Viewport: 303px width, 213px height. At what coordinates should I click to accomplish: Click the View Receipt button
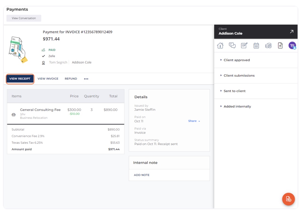[20, 79]
